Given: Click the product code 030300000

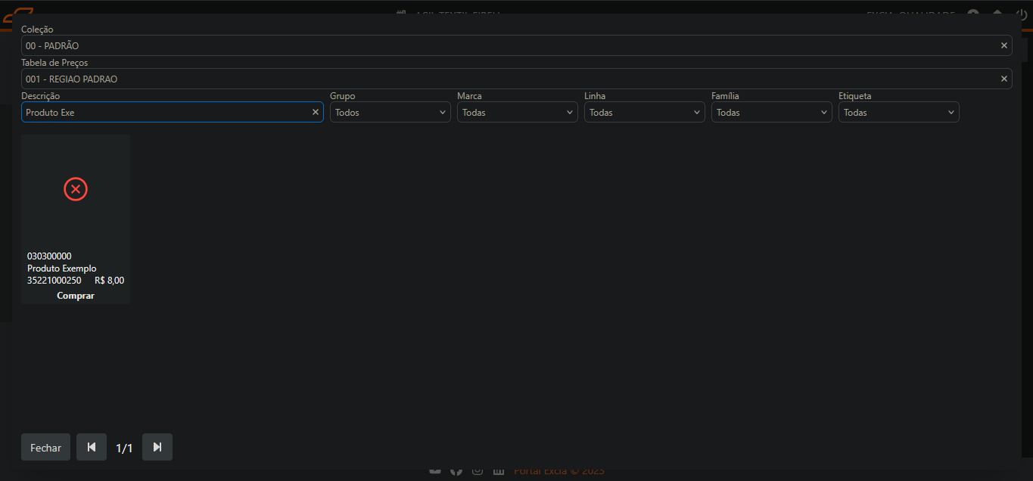Looking at the screenshot, I should (x=49, y=256).
